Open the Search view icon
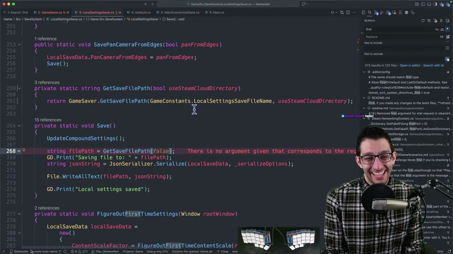The width and height of the screenshot is (453, 254). pos(369,12)
